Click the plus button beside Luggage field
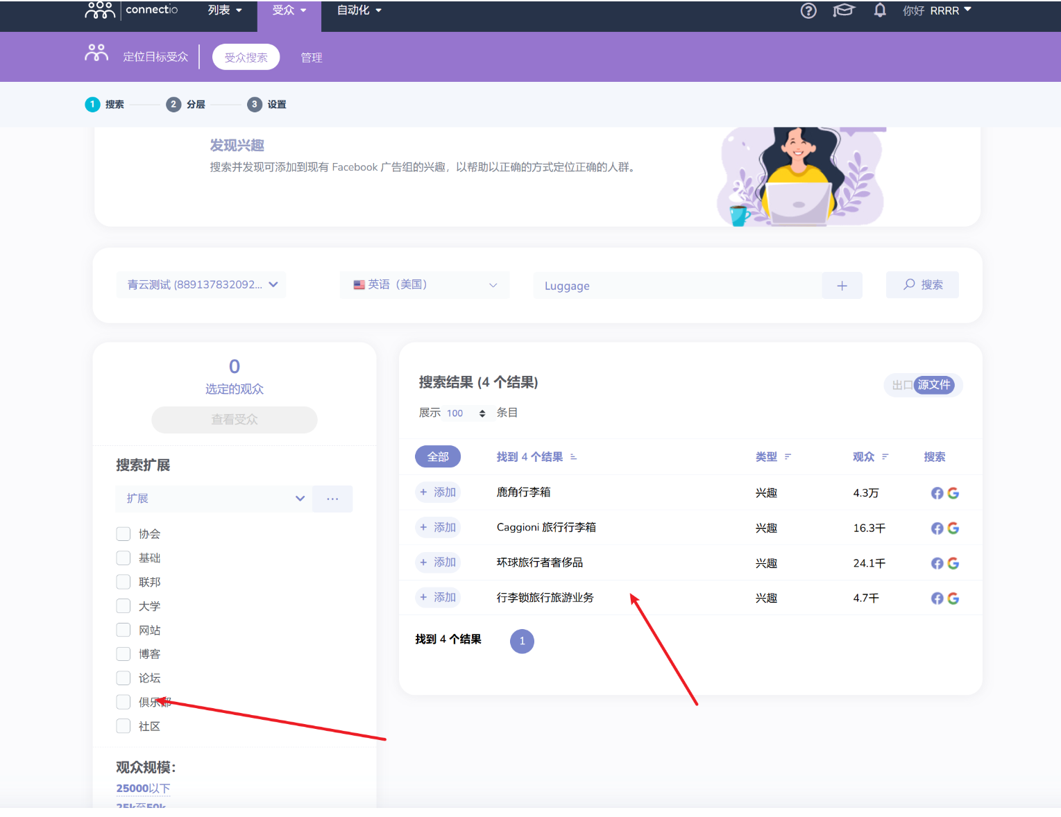This screenshot has height=817, width=1061. click(842, 286)
